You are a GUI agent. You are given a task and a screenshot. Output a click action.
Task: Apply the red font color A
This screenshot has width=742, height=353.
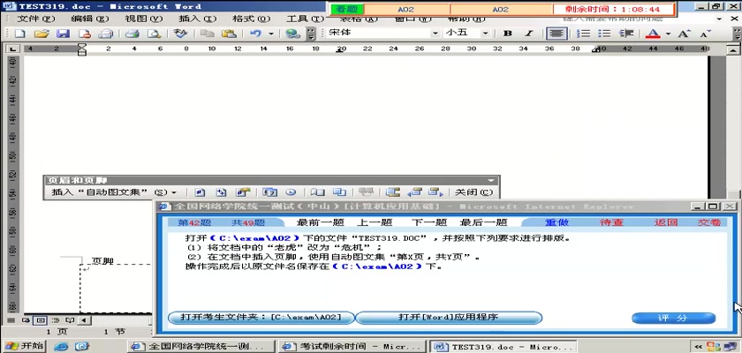[653, 34]
